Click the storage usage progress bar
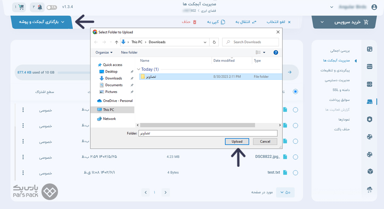Image resolution: width=384 pixels, height=209 pixels. point(74,73)
